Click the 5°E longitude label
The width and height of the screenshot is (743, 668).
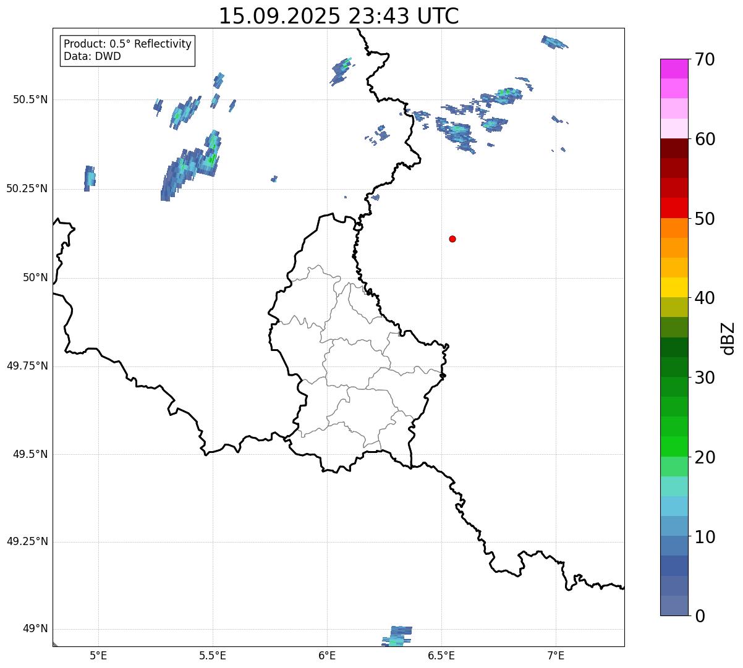point(98,656)
